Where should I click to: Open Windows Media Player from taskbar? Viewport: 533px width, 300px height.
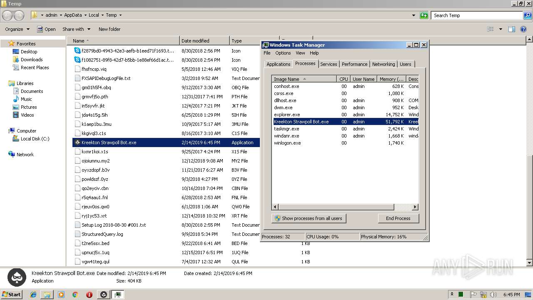tap(61, 295)
